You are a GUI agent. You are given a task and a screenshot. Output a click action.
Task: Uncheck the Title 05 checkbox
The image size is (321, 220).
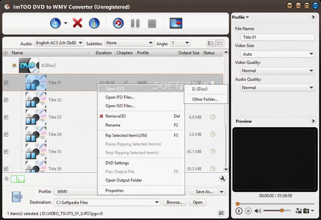click(6, 152)
